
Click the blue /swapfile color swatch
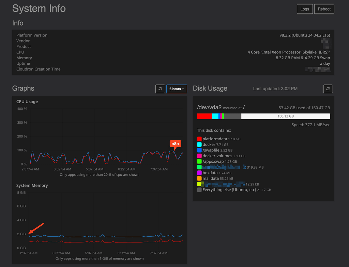[x=199, y=150]
